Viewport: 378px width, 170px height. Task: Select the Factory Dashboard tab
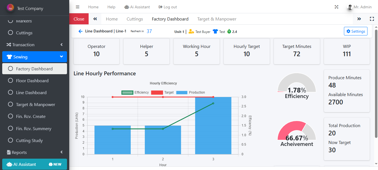pos(170,19)
